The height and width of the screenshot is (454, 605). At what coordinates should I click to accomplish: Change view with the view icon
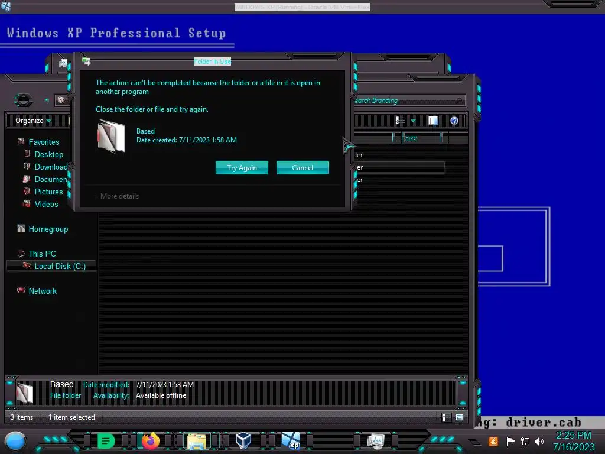401,121
